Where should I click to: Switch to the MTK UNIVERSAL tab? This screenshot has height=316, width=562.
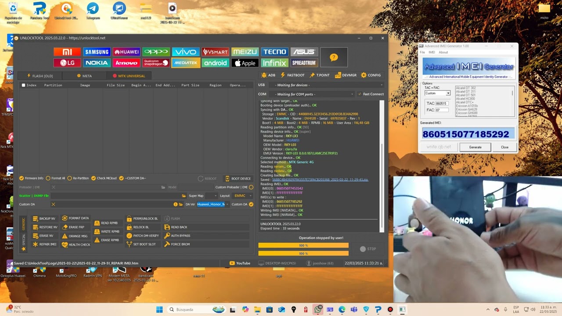(129, 76)
